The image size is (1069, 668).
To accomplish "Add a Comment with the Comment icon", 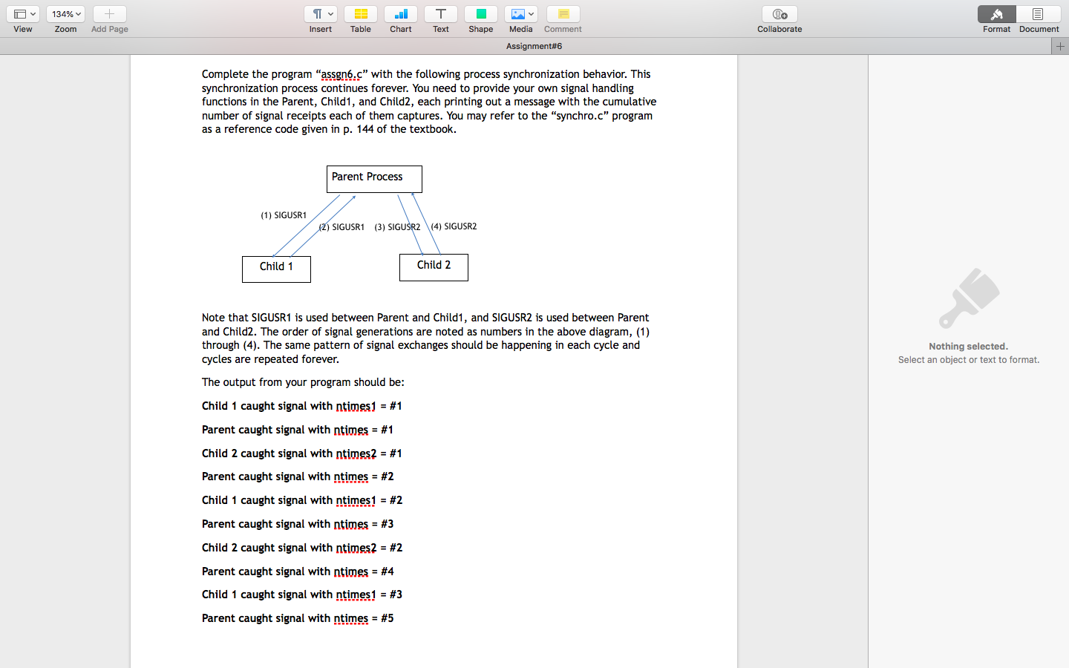I will tap(562, 13).
